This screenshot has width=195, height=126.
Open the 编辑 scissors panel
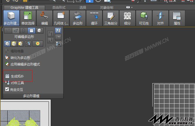click(45, 18)
